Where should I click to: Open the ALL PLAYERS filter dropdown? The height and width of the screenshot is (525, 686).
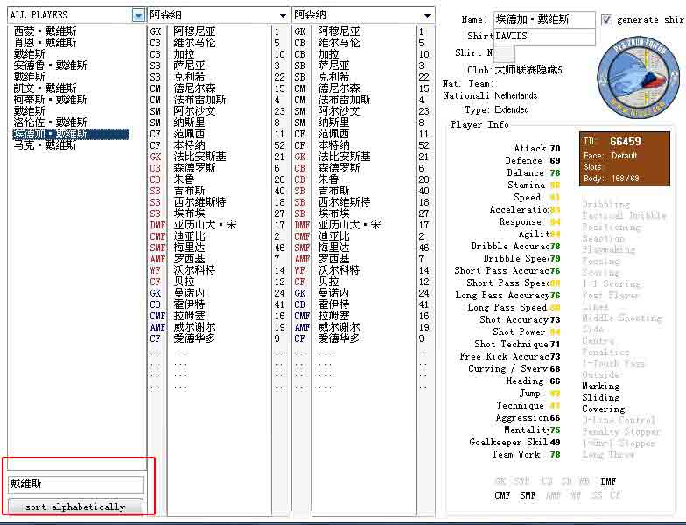pos(138,16)
